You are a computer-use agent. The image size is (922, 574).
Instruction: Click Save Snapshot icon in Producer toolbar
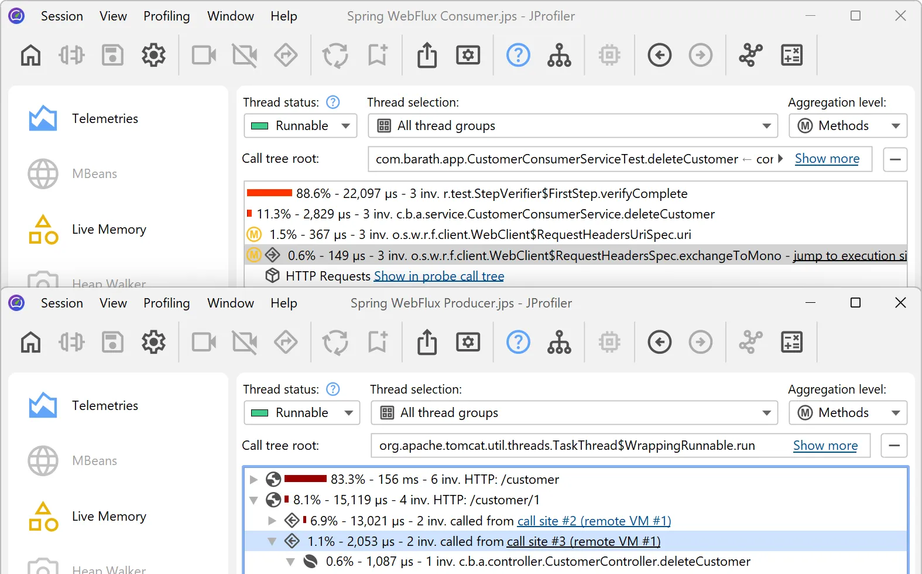click(112, 343)
